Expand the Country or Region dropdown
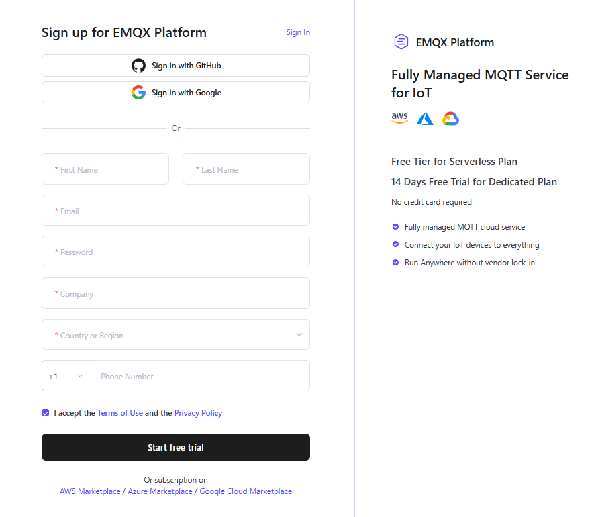 click(176, 334)
